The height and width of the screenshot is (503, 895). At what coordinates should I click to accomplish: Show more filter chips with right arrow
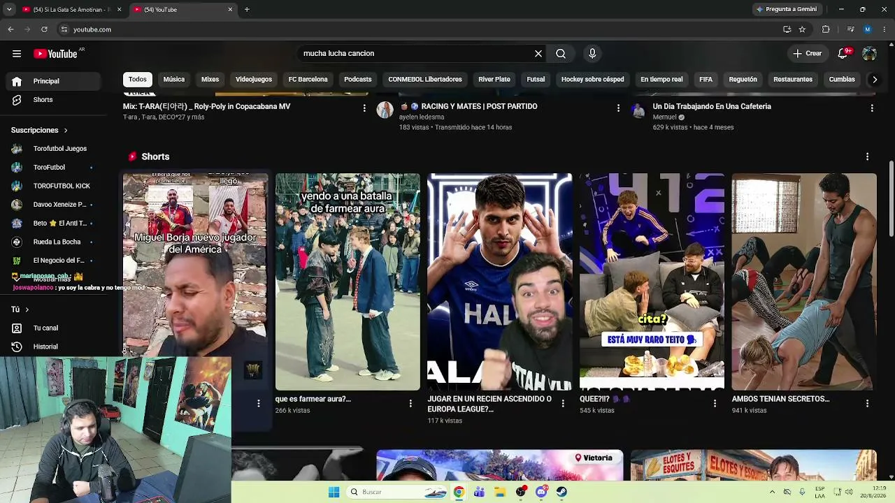point(874,80)
